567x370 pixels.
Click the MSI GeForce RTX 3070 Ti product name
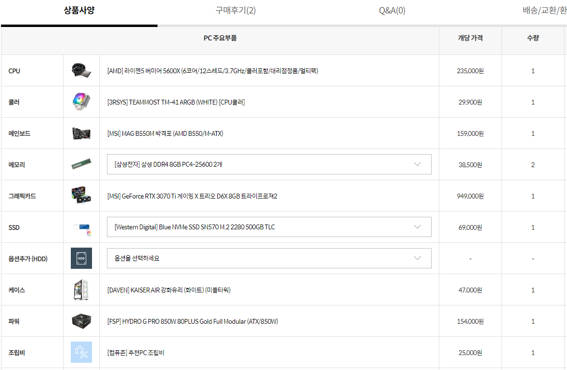point(192,196)
